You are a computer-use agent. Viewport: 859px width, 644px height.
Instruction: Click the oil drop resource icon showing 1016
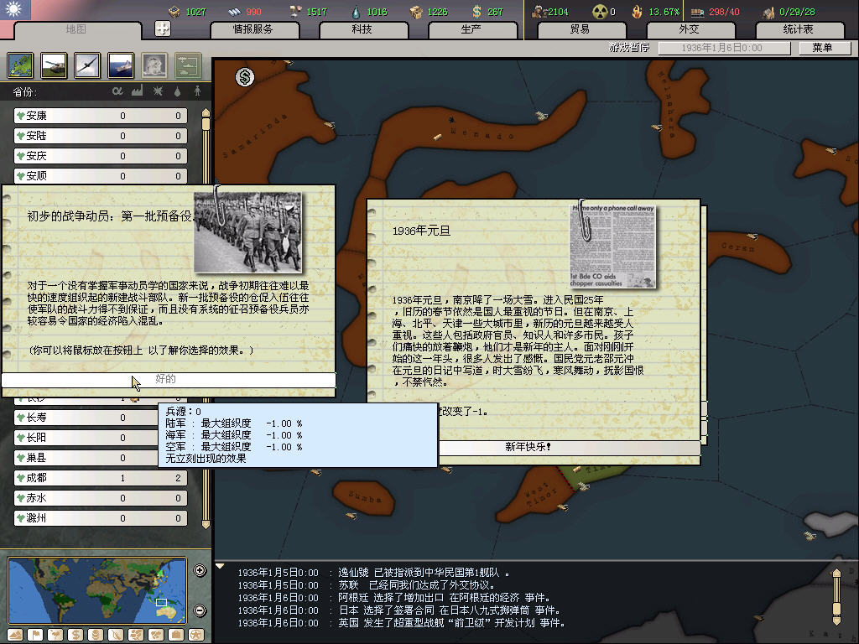[356, 12]
